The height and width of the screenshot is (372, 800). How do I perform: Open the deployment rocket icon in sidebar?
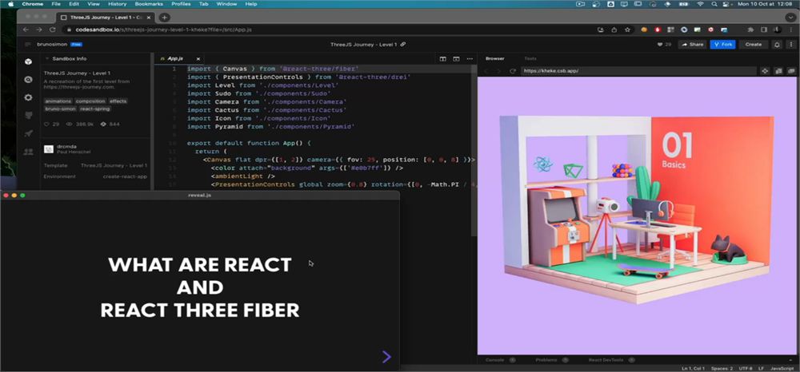point(29,133)
